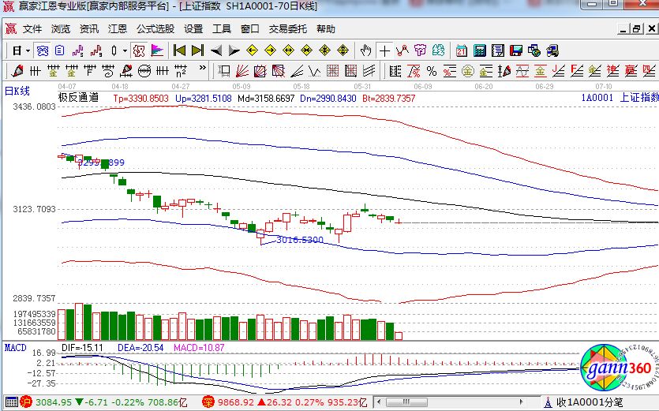Screen dimensions: 659x411
Task: Click the 极反通道 indicator label
Action: [78, 98]
